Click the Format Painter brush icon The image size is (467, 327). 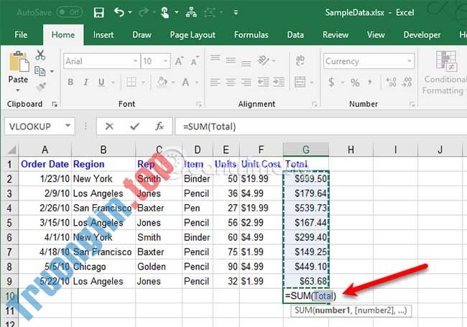[x=41, y=87]
